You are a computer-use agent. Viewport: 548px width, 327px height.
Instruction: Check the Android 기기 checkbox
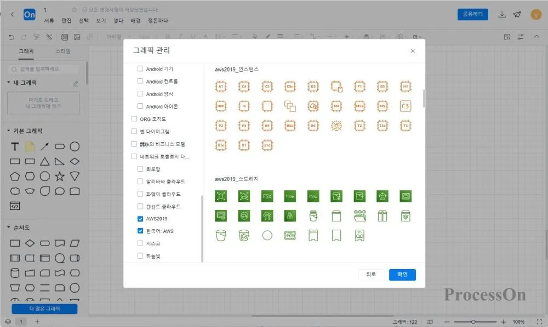click(x=140, y=69)
